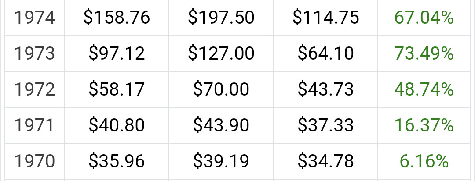Click the 1970 year cell
Viewport: 475px width, 181px height.
pyautogui.click(x=35, y=162)
